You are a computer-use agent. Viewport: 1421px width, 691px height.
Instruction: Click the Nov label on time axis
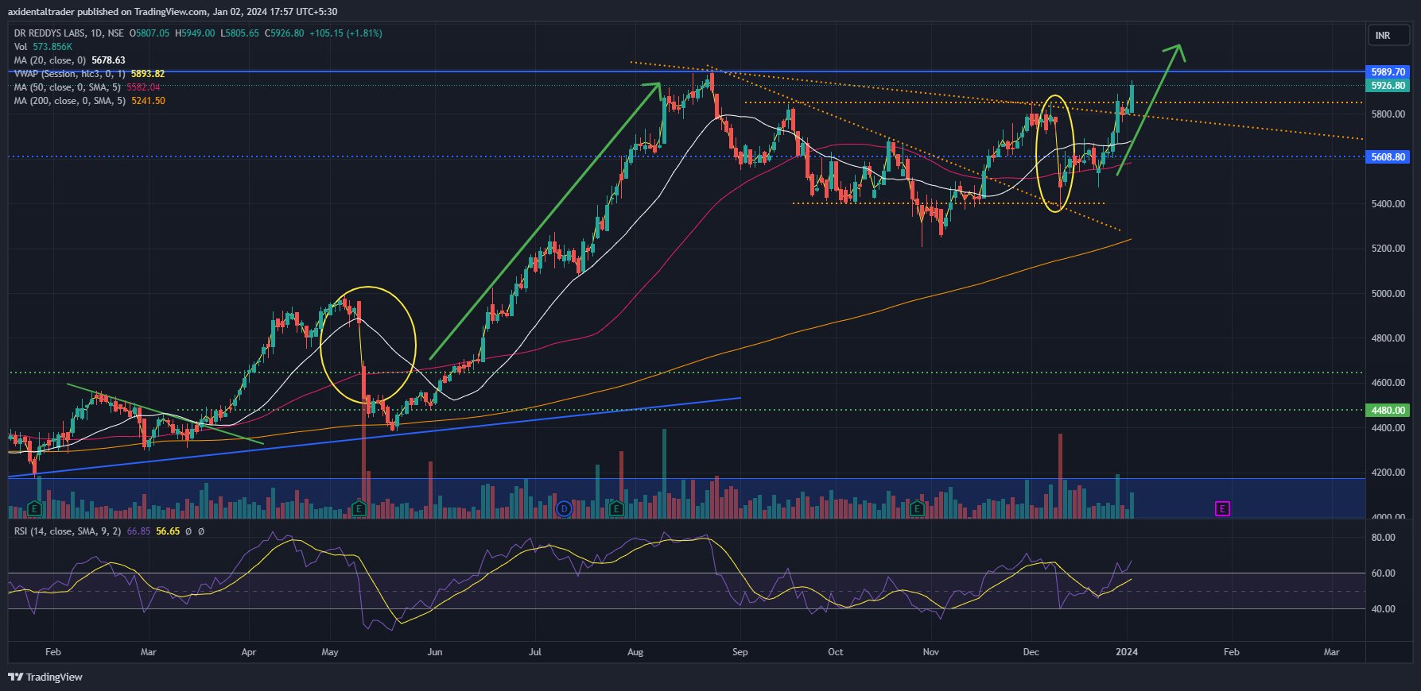pos(931,652)
